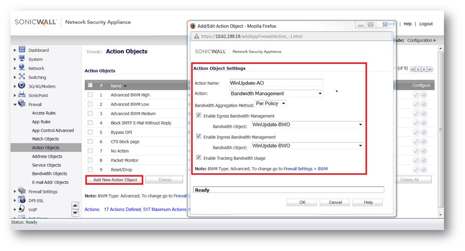Click the SonicPoint icon in sidebar
The width and height of the screenshot is (465, 251).
coord(22,95)
